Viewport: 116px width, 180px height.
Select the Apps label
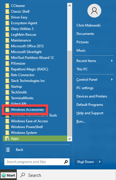pos(15,138)
